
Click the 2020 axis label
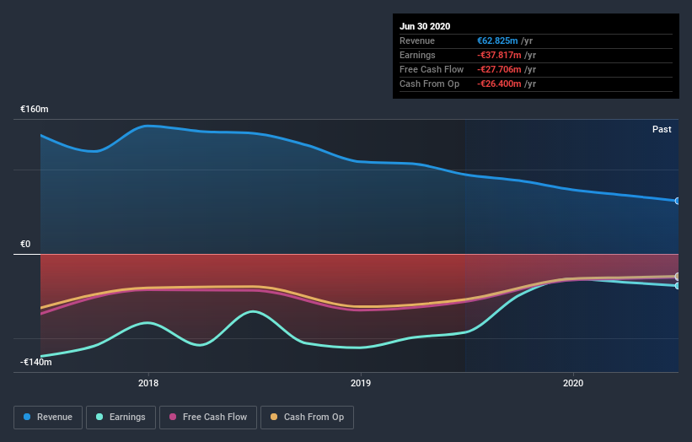pyautogui.click(x=573, y=383)
